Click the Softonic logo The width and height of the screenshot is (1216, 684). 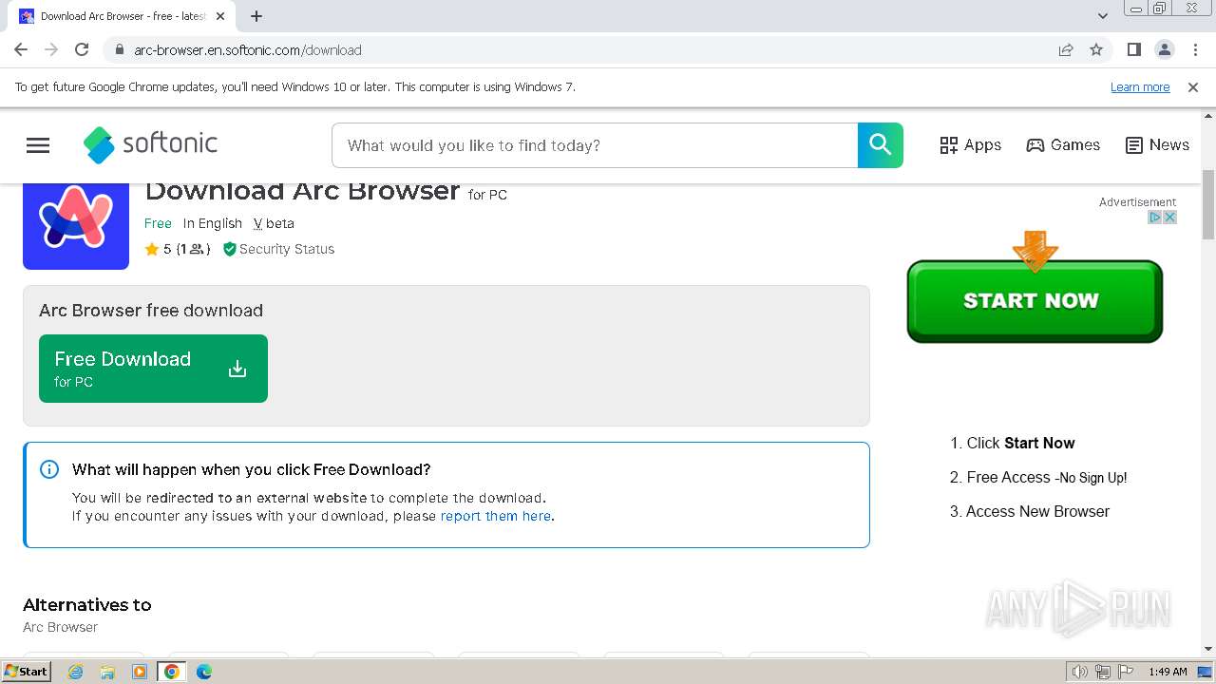(150, 144)
